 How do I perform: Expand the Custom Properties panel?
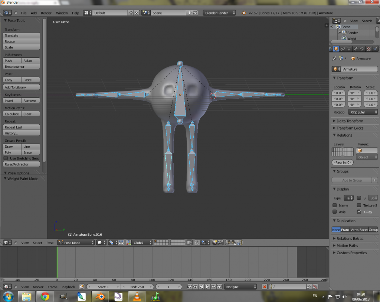(352, 253)
